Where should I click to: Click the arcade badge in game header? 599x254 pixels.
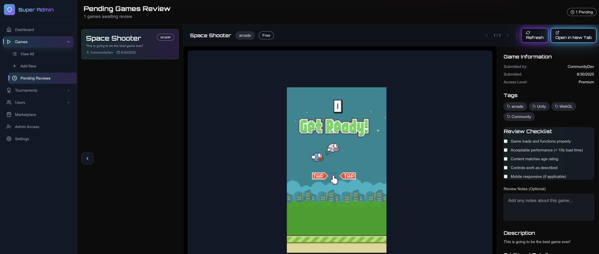(x=245, y=35)
